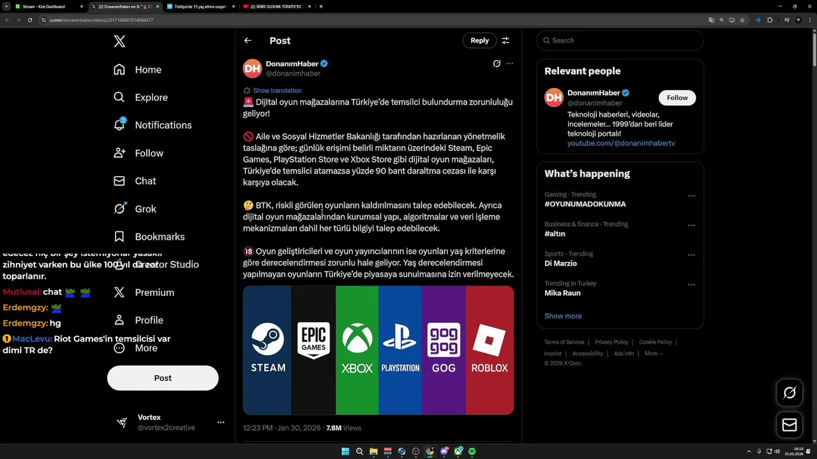Click the X logo in the sidebar
817x459 pixels.
[x=119, y=41]
